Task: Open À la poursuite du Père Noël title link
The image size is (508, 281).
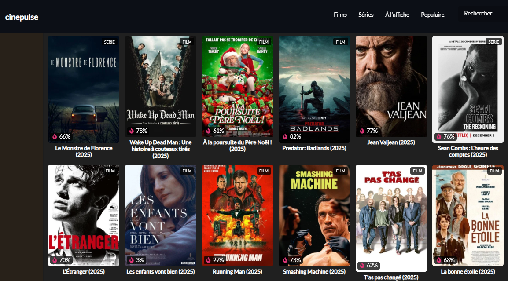Action: click(x=237, y=146)
